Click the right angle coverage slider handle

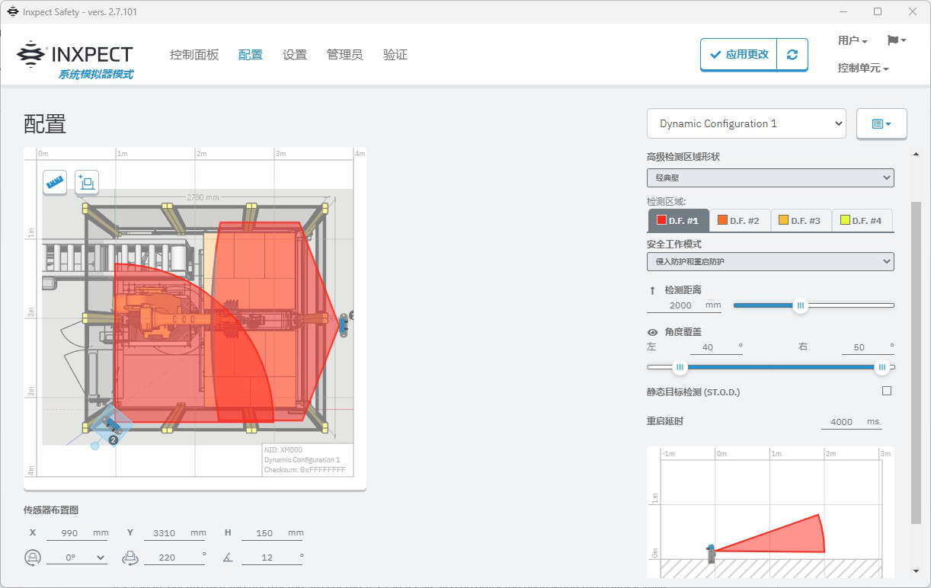coord(882,367)
